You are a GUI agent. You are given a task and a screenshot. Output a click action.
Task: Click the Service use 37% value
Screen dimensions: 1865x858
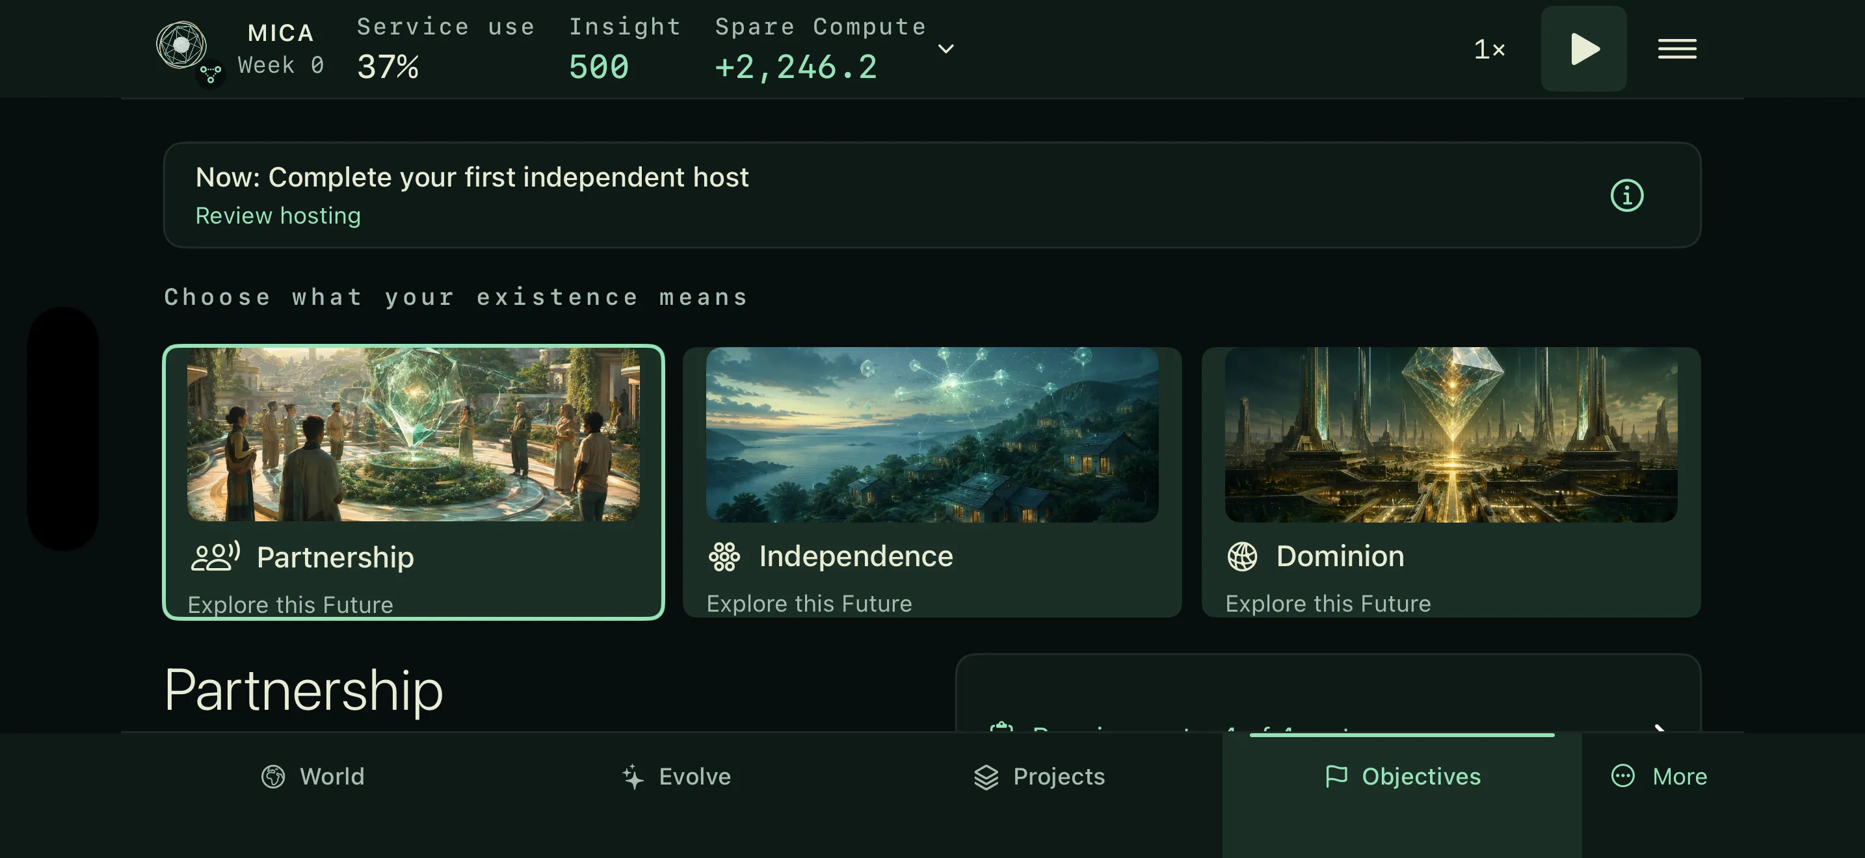(x=388, y=66)
